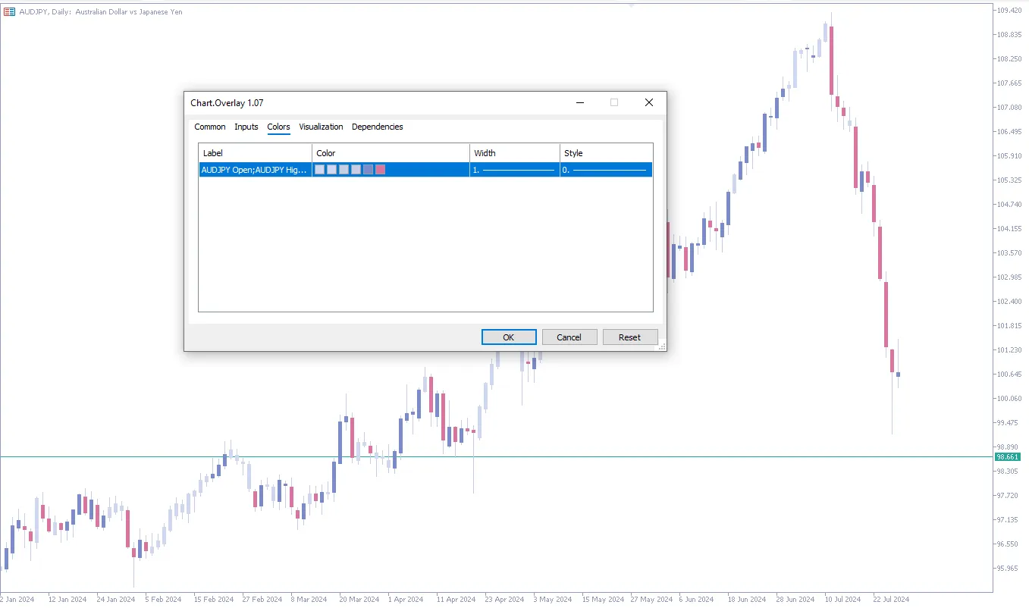This screenshot has width=1029, height=608.
Task: Click the pink color swatch
Action: click(380, 169)
